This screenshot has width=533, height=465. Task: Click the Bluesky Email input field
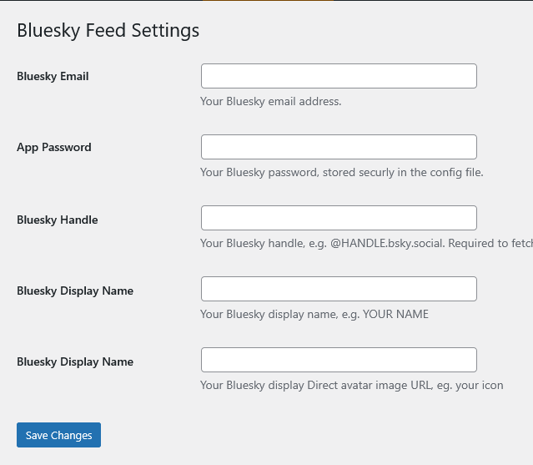tap(339, 76)
